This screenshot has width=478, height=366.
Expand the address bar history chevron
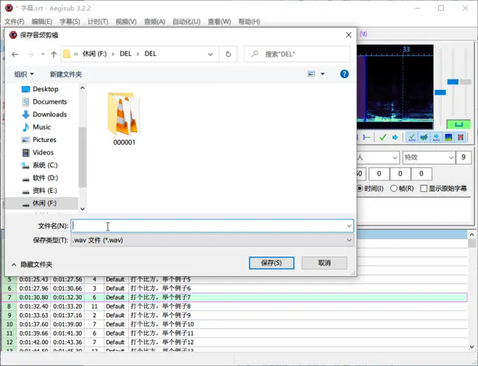point(210,54)
